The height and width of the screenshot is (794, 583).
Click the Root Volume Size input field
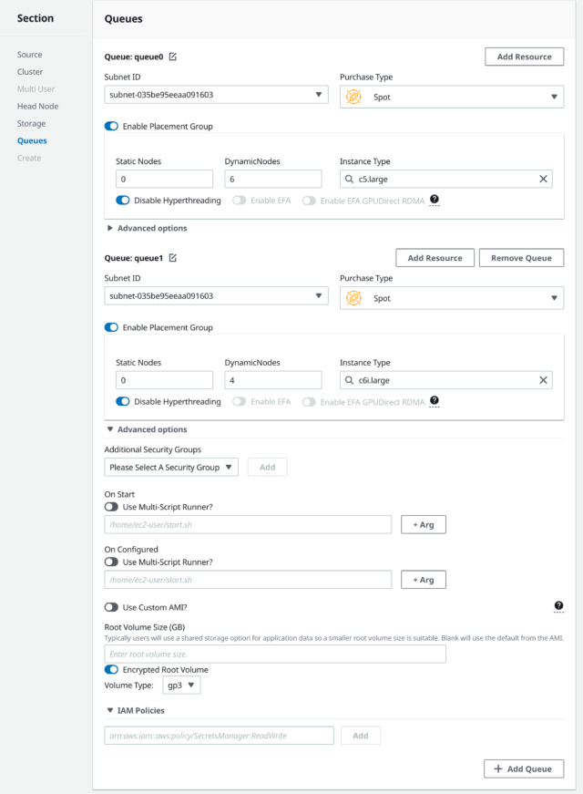tap(273, 654)
